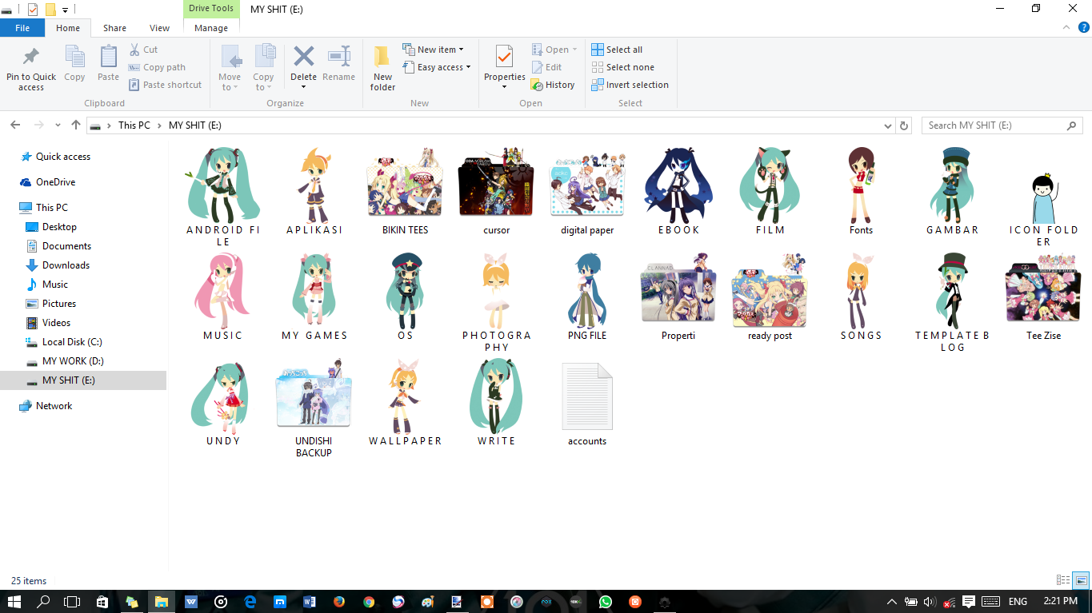
Task: Open Recent locations dropdown
Action: coord(58,125)
